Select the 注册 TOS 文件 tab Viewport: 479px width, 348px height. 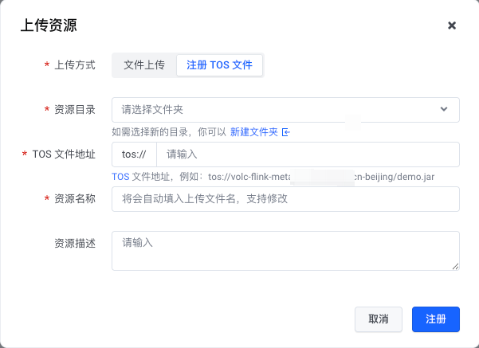pos(219,65)
